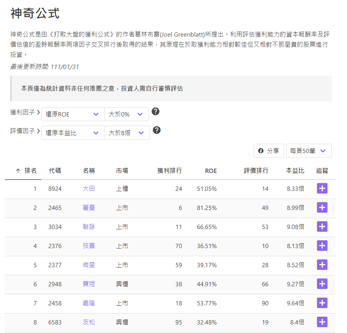Click help icon beside 評價因子 filters

click(x=156, y=130)
